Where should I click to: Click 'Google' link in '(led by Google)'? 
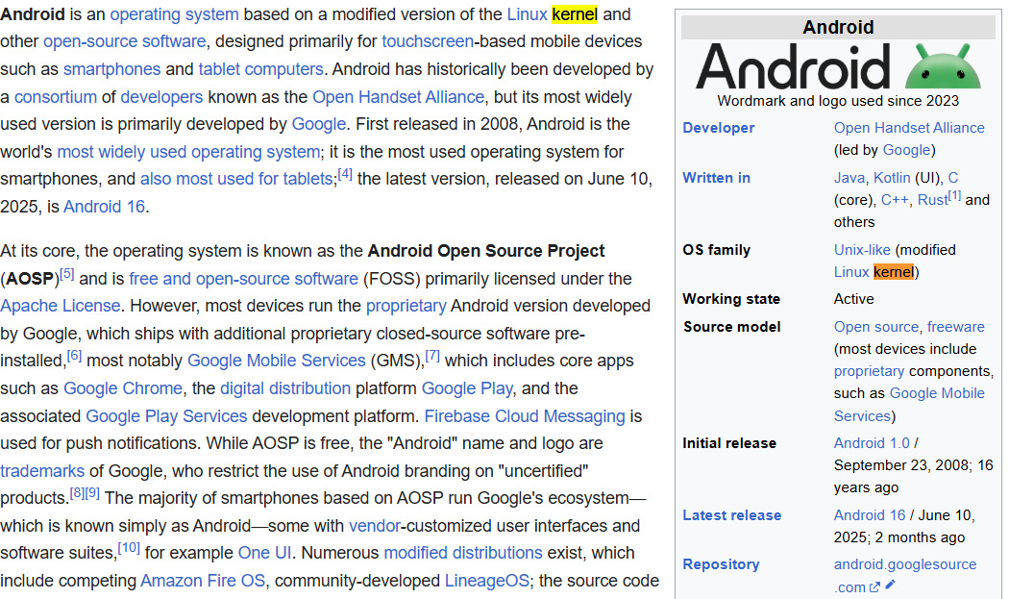pos(907,150)
